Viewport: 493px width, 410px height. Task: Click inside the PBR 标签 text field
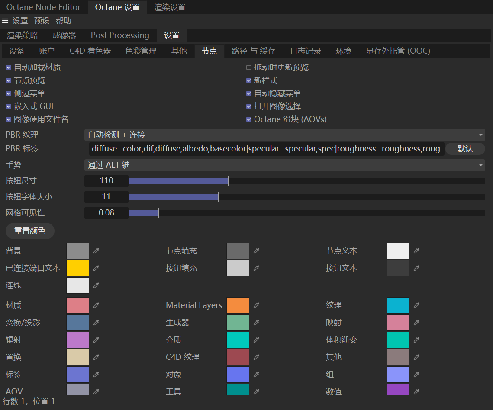coord(260,149)
